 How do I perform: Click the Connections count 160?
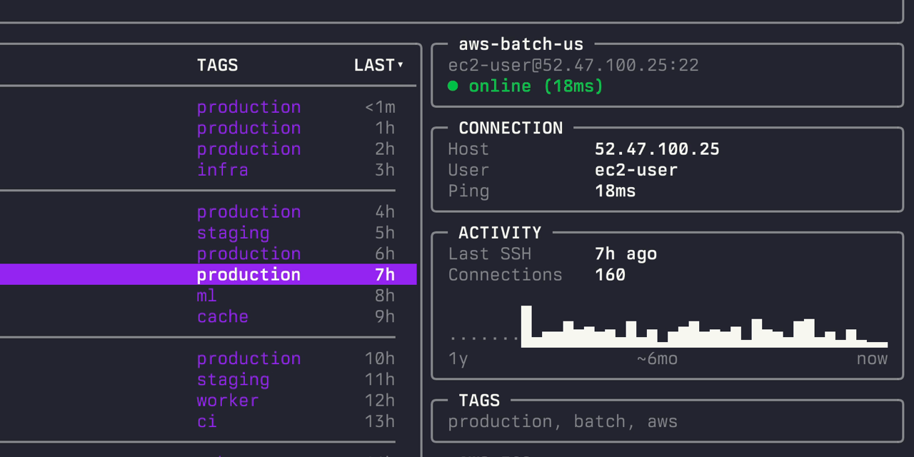point(611,275)
